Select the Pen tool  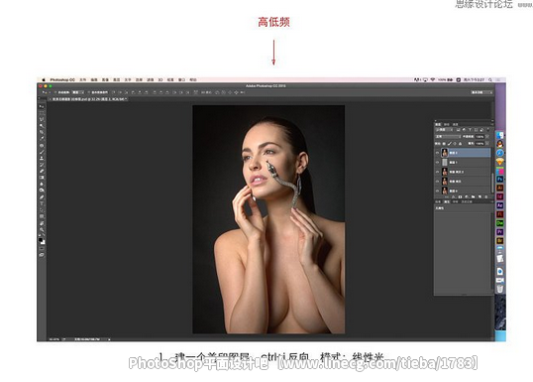tap(42, 196)
